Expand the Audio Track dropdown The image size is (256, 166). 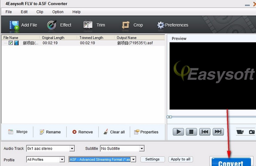tap(72, 149)
